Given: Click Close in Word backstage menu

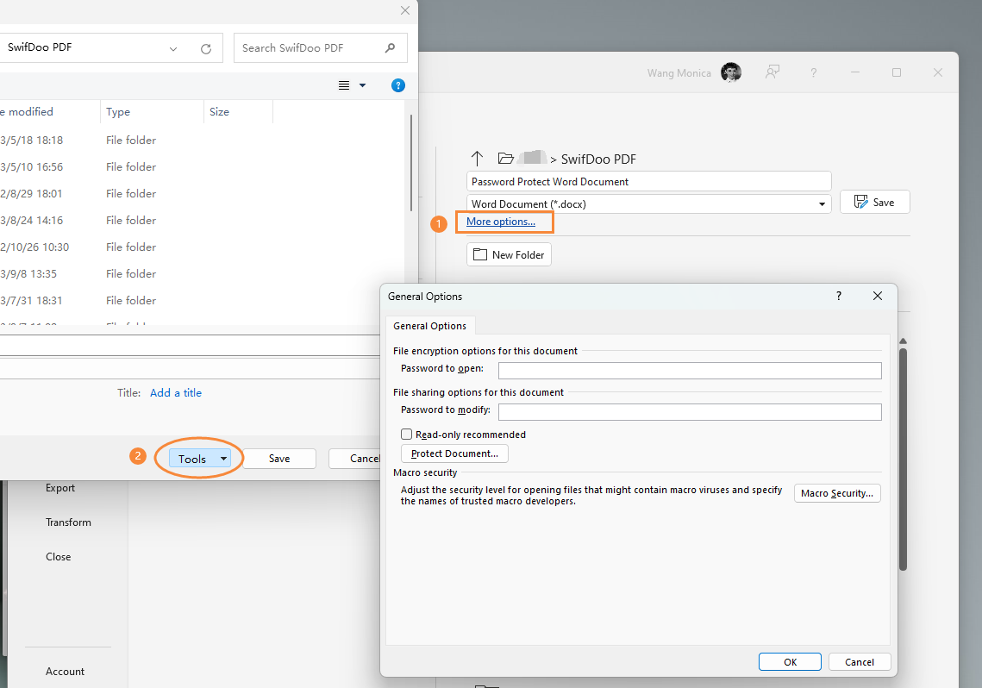Looking at the screenshot, I should pyautogui.click(x=59, y=557).
